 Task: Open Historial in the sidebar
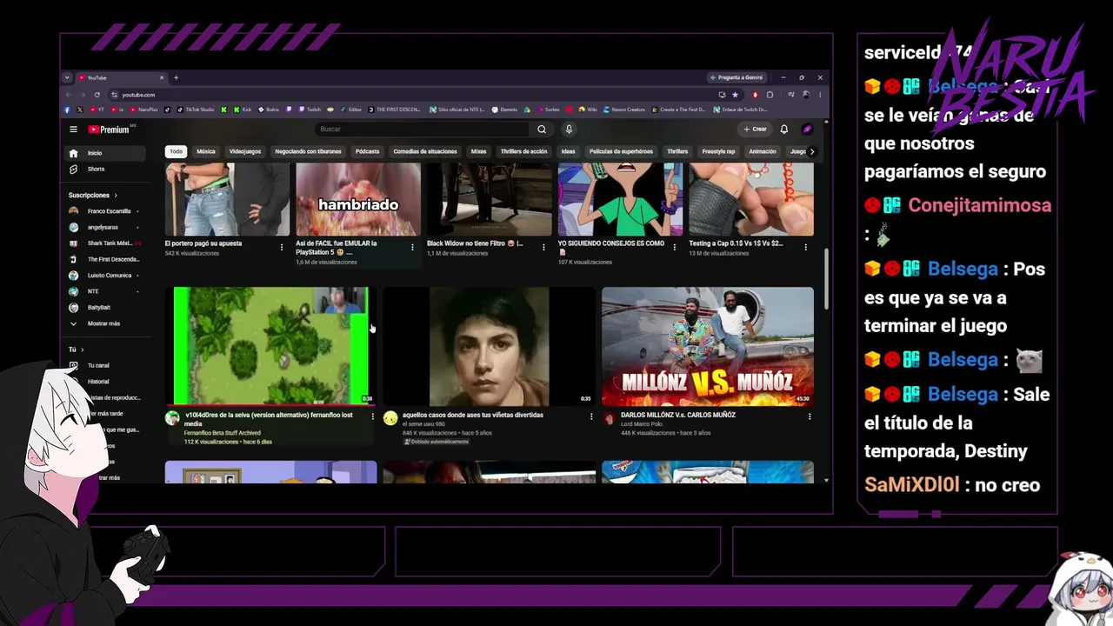(x=98, y=382)
